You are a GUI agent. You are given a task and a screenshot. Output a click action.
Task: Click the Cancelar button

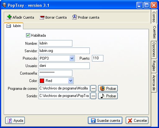137,121
